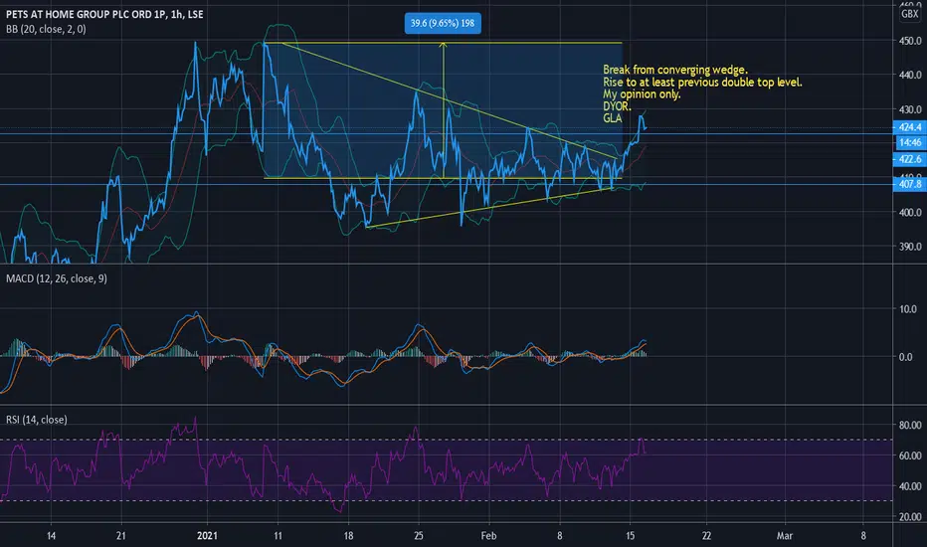Image resolution: width=927 pixels, height=547 pixels.
Task: Click the 400.0 price axis label
Action: pyautogui.click(x=910, y=212)
